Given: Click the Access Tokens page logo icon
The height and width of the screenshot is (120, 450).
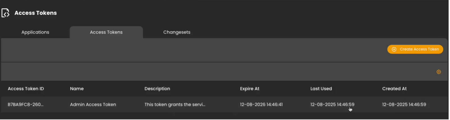Looking at the screenshot, I should tap(5, 13).
